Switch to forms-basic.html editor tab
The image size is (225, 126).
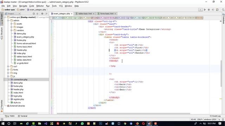point(107,14)
